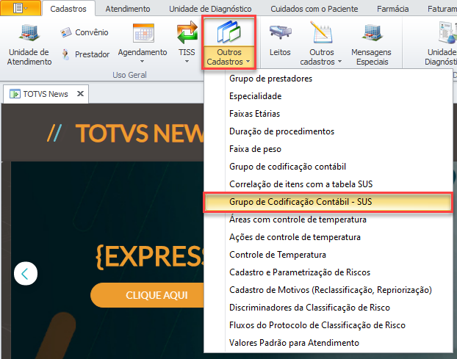Viewport: 457px width, 359px height.
Task: Open Fluxos do Protocolo de Classificação de Risco
Action: (x=328, y=325)
